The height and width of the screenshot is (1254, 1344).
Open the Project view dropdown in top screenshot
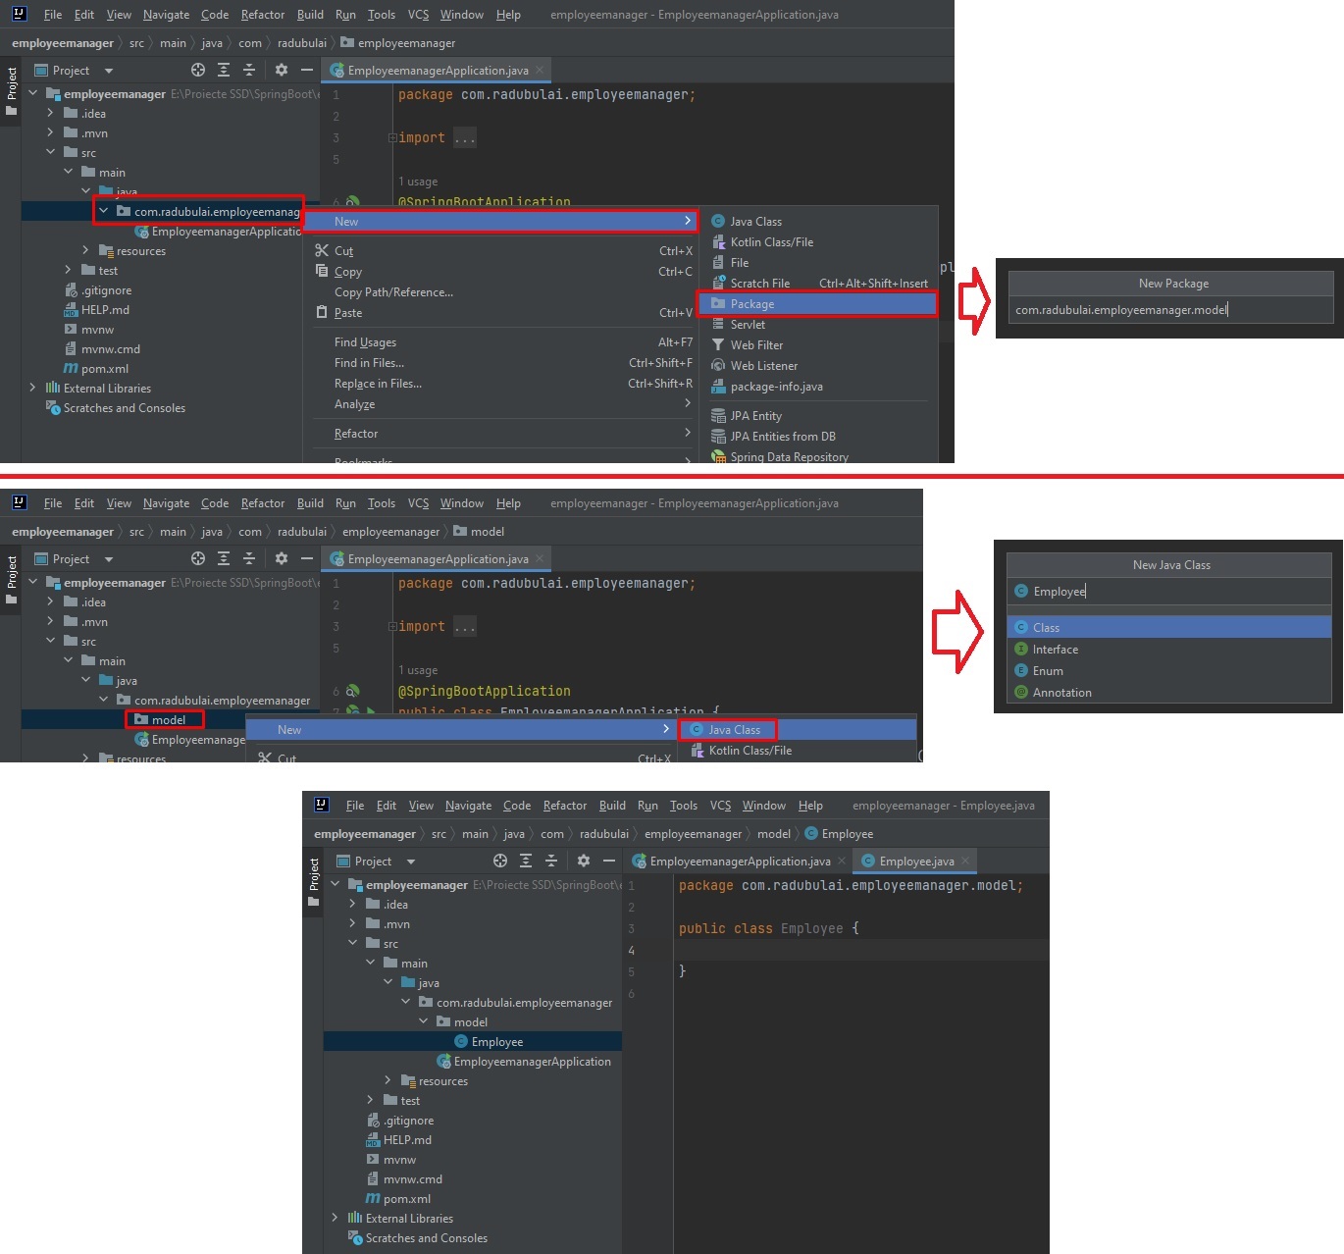(x=109, y=71)
